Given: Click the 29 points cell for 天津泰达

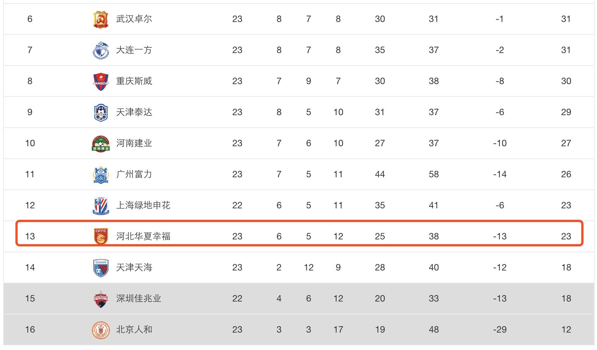Looking at the screenshot, I should point(566,112).
